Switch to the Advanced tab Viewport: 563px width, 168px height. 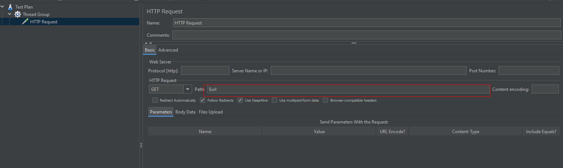[x=168, y=50]
